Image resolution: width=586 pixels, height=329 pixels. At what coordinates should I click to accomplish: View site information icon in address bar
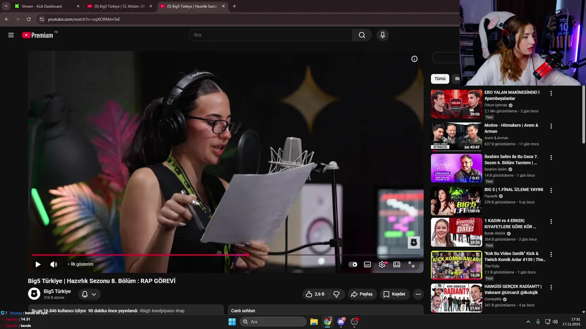(41, 19)
